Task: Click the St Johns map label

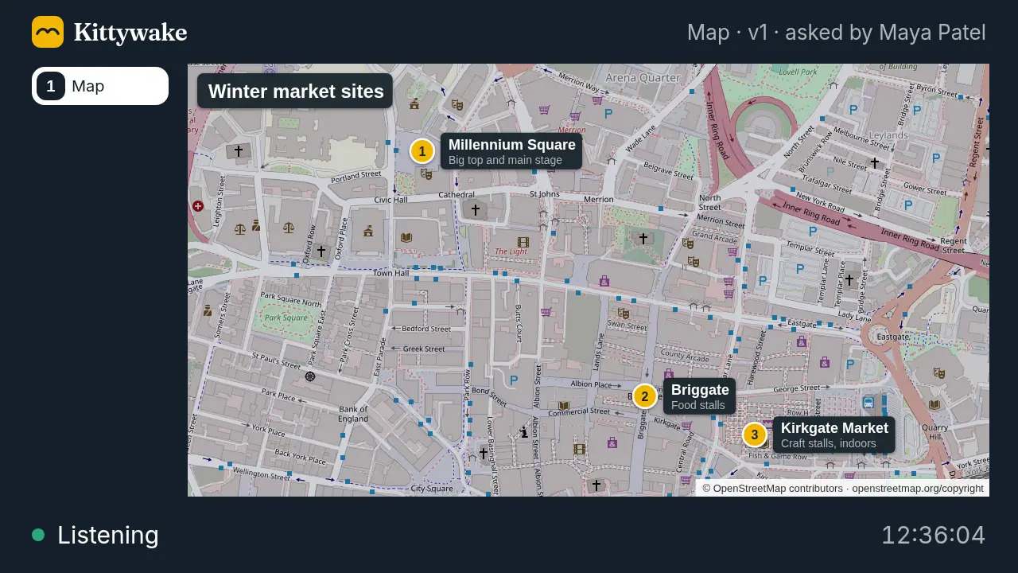Action: [x=545, y=194]
